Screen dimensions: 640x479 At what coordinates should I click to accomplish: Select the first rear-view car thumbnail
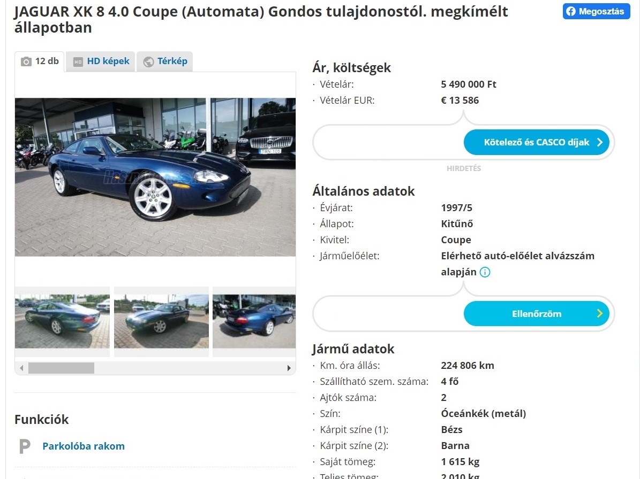tap(62, 321)
